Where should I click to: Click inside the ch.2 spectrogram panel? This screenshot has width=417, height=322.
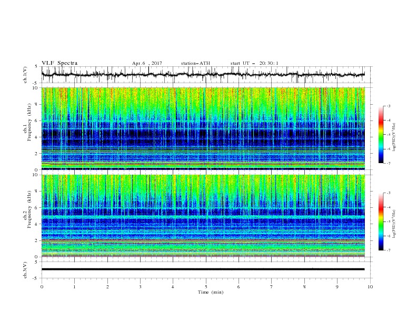click(203, 216)
